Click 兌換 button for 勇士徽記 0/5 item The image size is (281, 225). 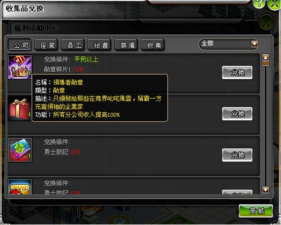coord(237,155)
